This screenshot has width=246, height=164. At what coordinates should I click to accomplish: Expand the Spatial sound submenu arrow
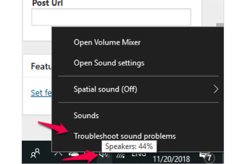[216, 89]
